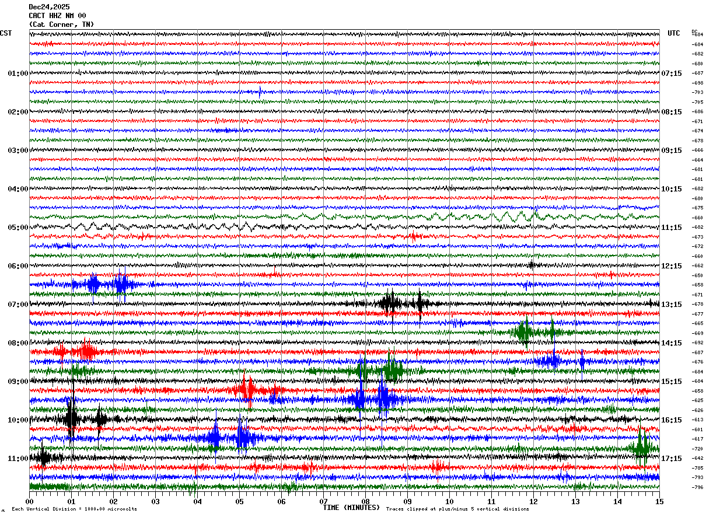The image size is (706, 517).
Task: Click the UTC time zone header
Action: click(674, 33)
